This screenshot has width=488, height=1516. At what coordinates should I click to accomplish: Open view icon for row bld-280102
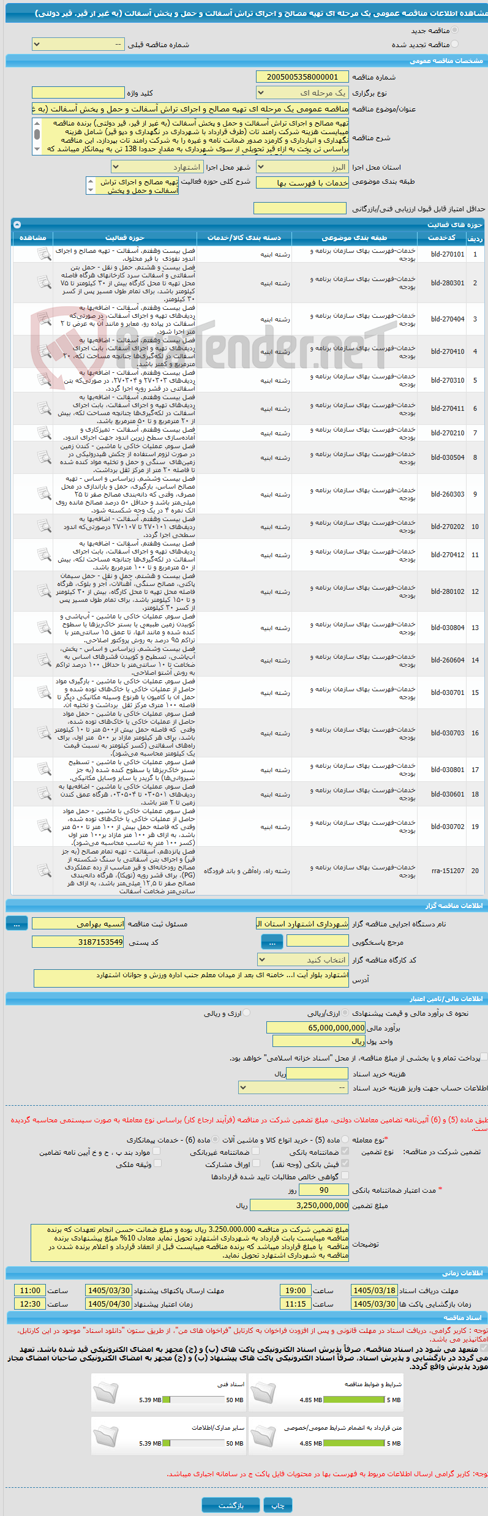click(x=44, y=591)
